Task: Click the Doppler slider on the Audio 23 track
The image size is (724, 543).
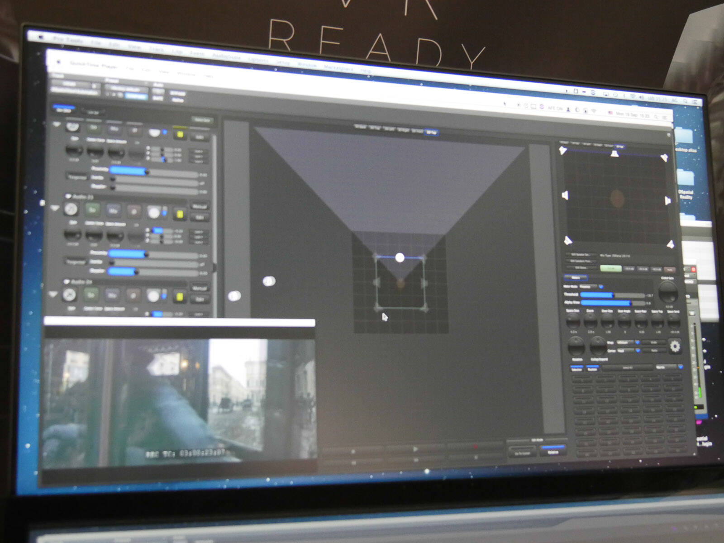Action: 153,271
